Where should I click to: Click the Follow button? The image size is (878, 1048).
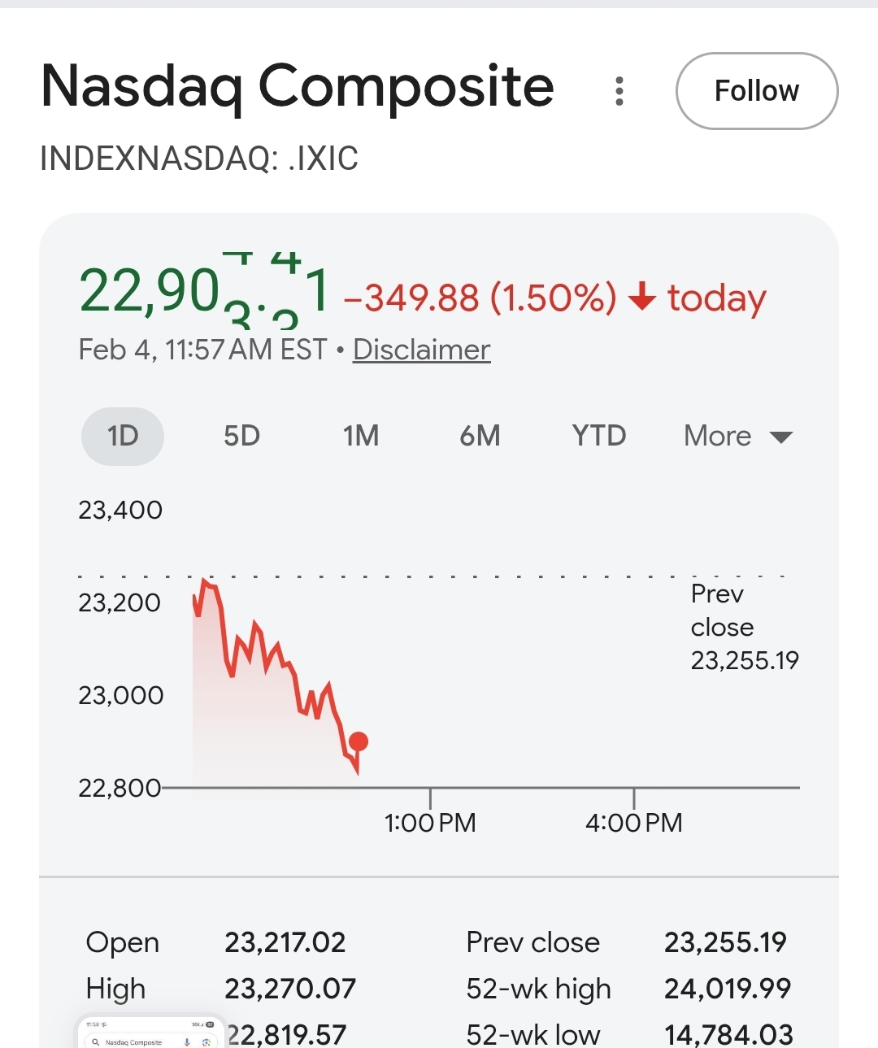coord(756,91)
